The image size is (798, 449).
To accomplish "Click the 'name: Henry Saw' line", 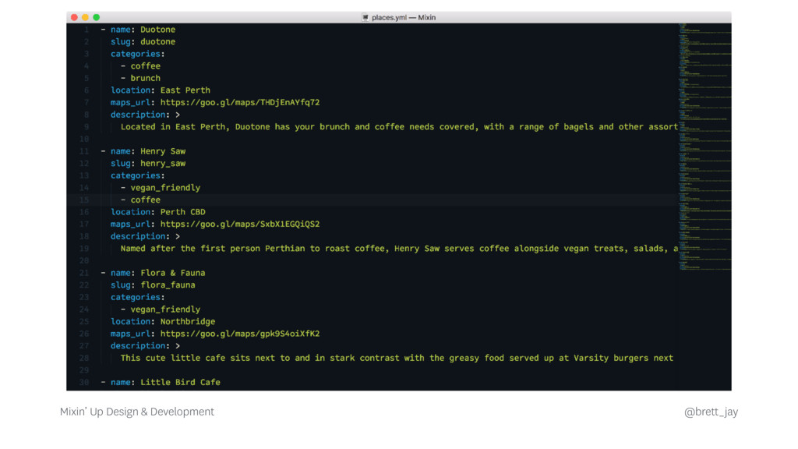I will pyautogui.click(x=143, y=151).
